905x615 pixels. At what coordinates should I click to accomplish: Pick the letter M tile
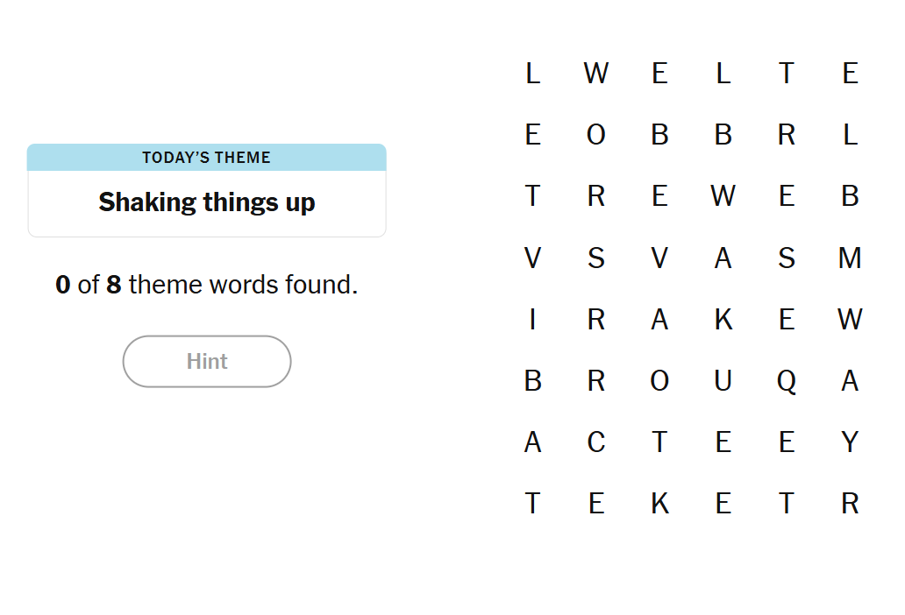click(x=850, y=258)
